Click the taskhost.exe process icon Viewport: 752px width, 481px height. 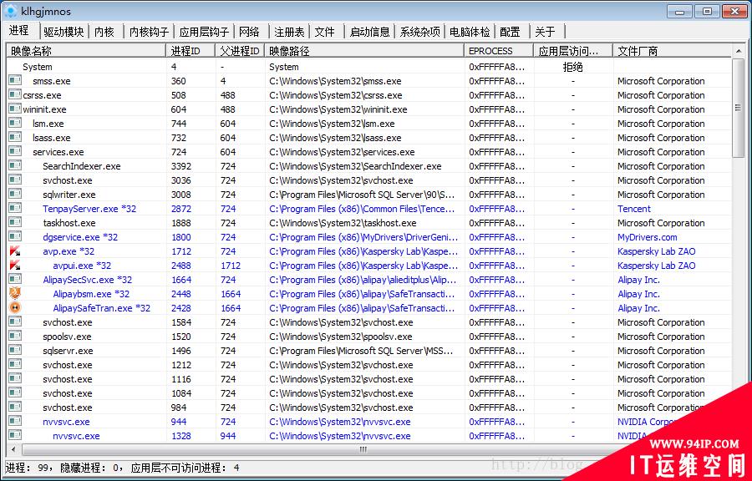pyautogui.click(x=15, y=222)
